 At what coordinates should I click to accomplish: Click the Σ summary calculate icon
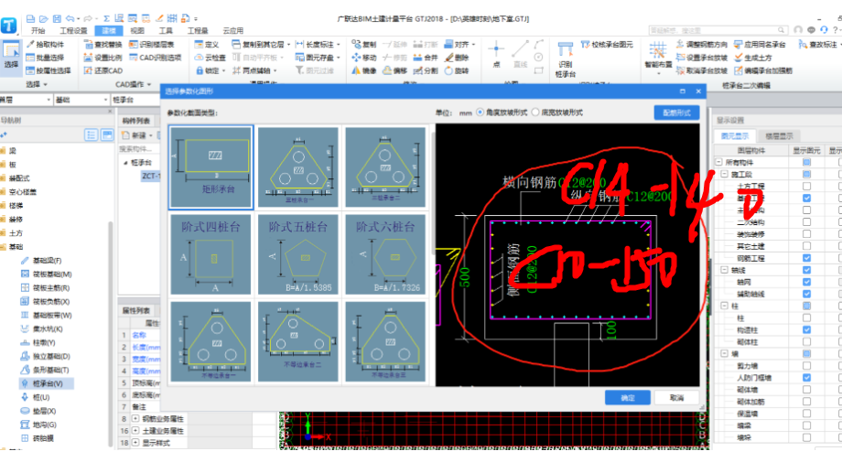coord(106,19)
